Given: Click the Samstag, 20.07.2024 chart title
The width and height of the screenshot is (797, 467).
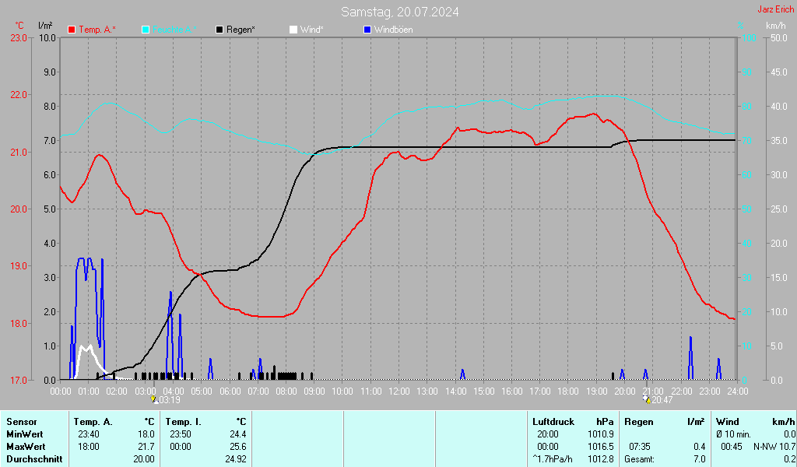Looking at the screenshot, I should pos(399,12).
